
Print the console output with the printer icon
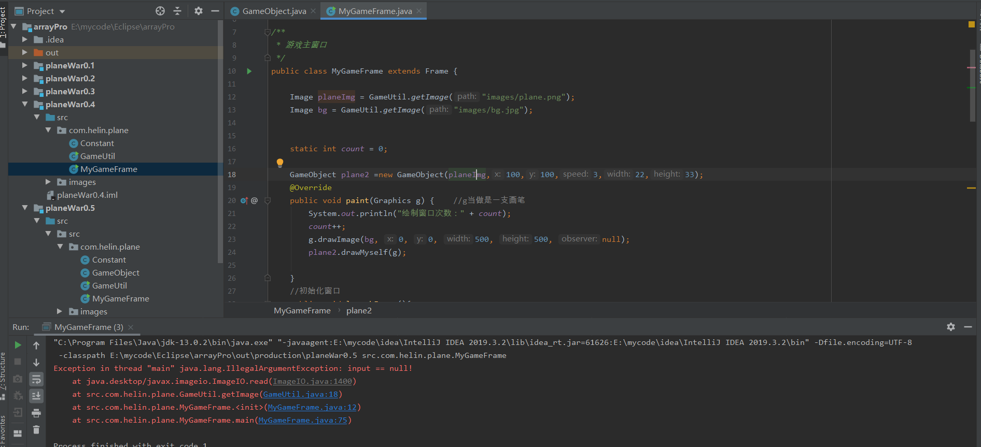36,413
